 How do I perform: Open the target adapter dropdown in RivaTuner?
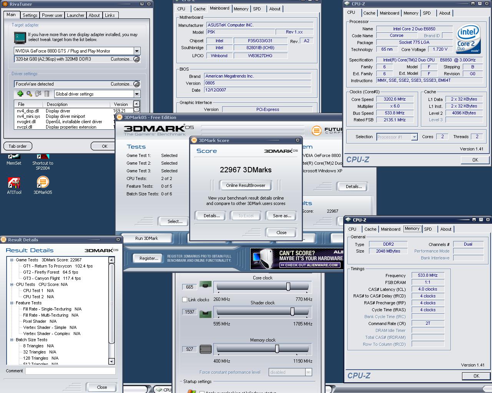137,51
